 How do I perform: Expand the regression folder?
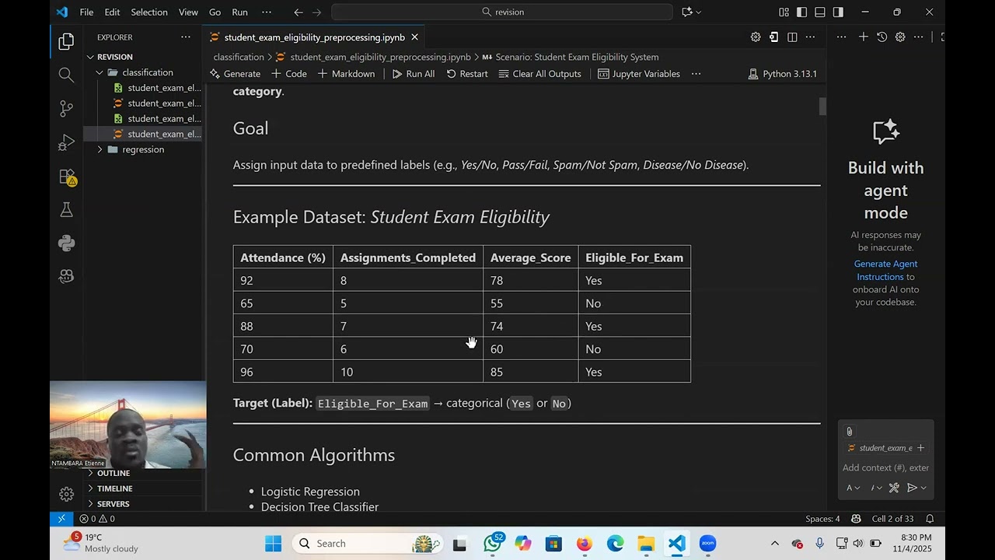(x=145, y=149)
